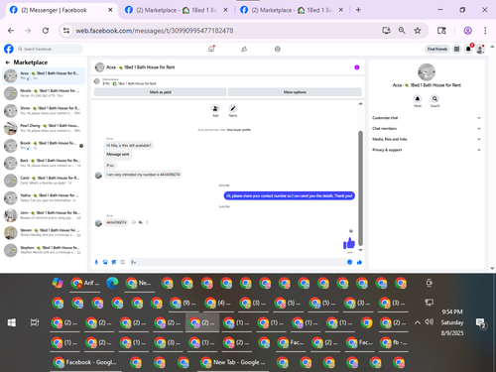Record a voice clip with microphone icon
The width and height of the screenshot is (496, 372).
[x=96, y=262]
